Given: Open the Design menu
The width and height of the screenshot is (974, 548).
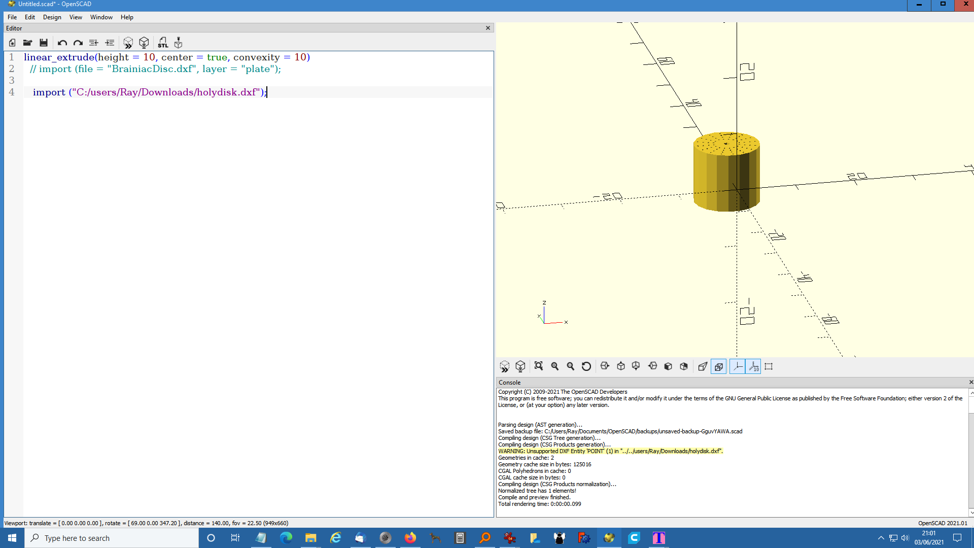Looking at the screenshot, I should point(52,17).
